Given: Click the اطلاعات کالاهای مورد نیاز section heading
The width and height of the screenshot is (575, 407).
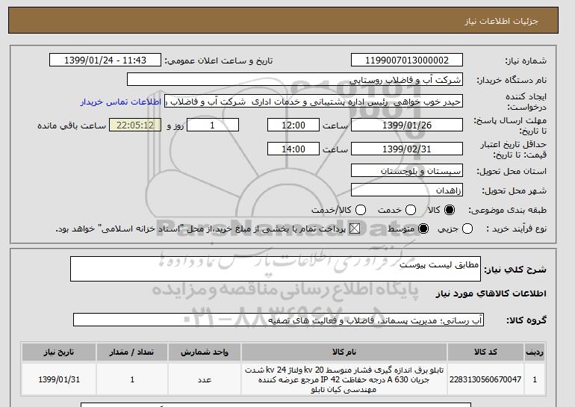Looking at the screenshot, I should click(x=491, y=293).
